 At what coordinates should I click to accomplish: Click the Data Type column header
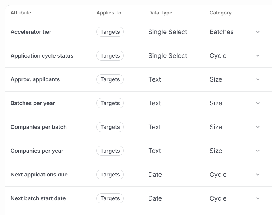[160, 13]
